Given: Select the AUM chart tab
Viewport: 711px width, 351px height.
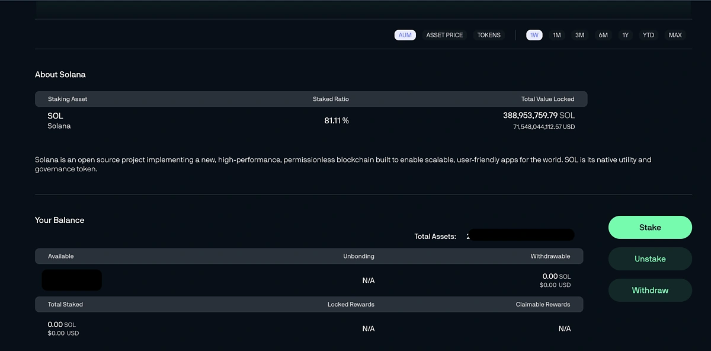Looking at the screenshot, I should click(405, 35).
